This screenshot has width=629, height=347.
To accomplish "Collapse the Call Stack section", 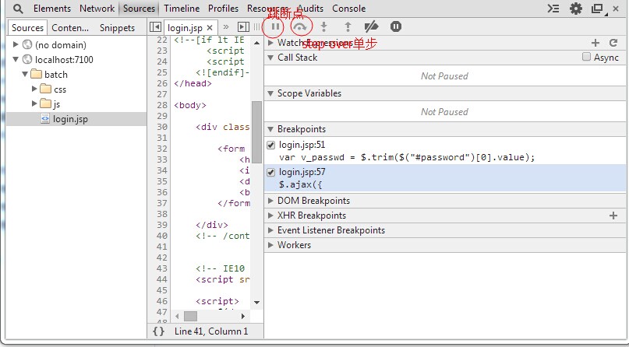I will tap(270, 58).
